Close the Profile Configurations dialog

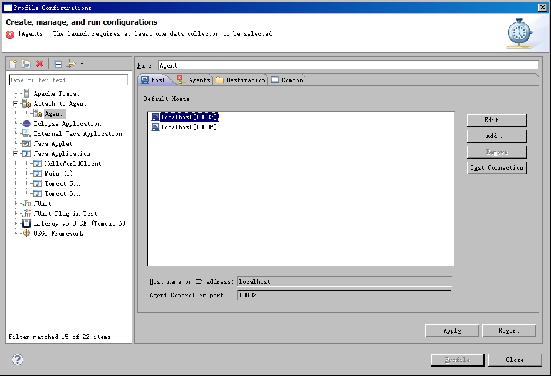tap(515, 360)
